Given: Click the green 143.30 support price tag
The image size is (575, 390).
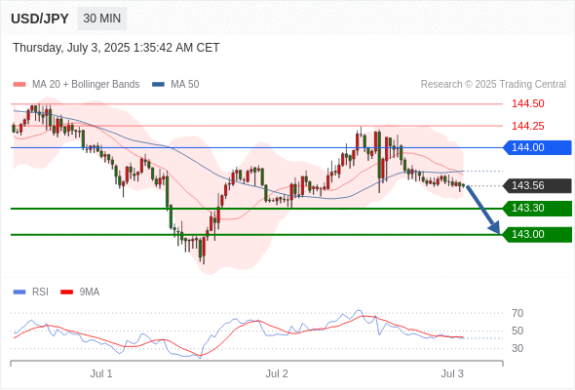Looking at the screenshot, I should click(x=537, y=209).
